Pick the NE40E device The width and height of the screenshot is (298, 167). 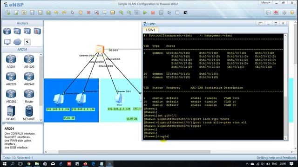click(x=11, y=113)
